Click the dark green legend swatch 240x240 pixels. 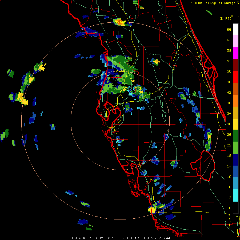(x=235, y=136)
